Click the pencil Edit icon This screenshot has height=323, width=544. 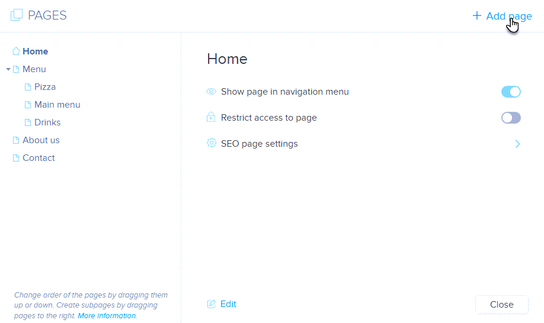click(x=211, y=304)
